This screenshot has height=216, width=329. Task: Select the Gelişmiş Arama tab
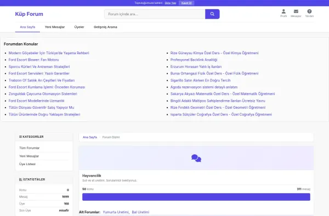[105, 27]
